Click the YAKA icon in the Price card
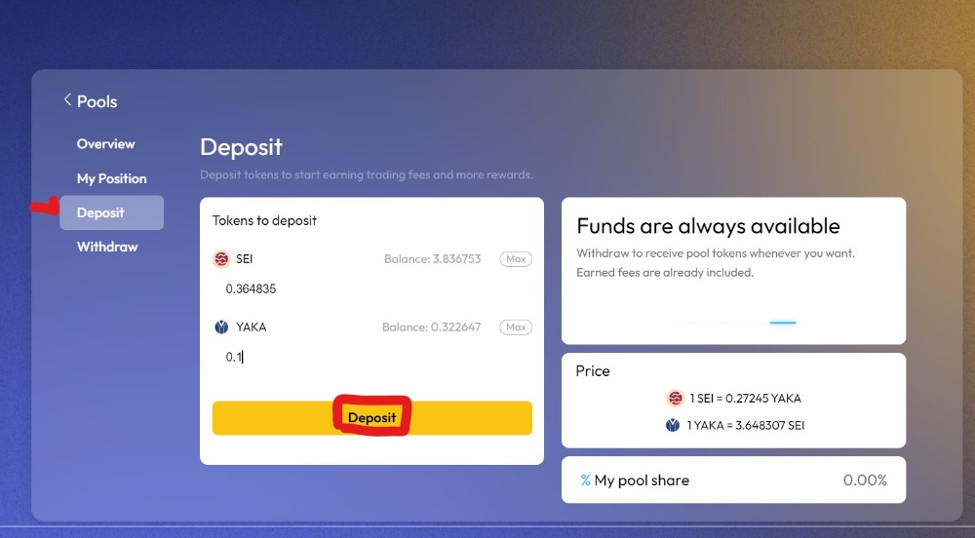 673,425
